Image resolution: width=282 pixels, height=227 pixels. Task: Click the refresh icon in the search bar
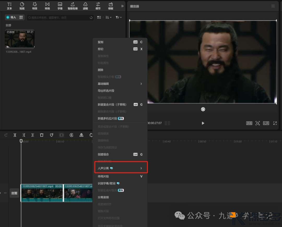(91, 17)
